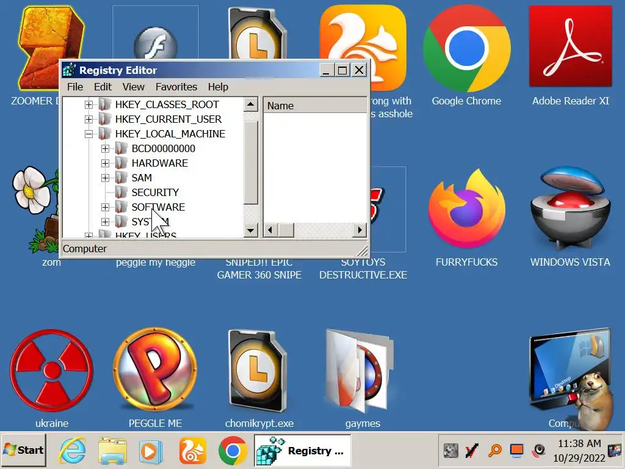The width and height of the screenshot is (625, 469).
Task: Select the PEGGLE ME desktop icon
Action: pos(156,371)
